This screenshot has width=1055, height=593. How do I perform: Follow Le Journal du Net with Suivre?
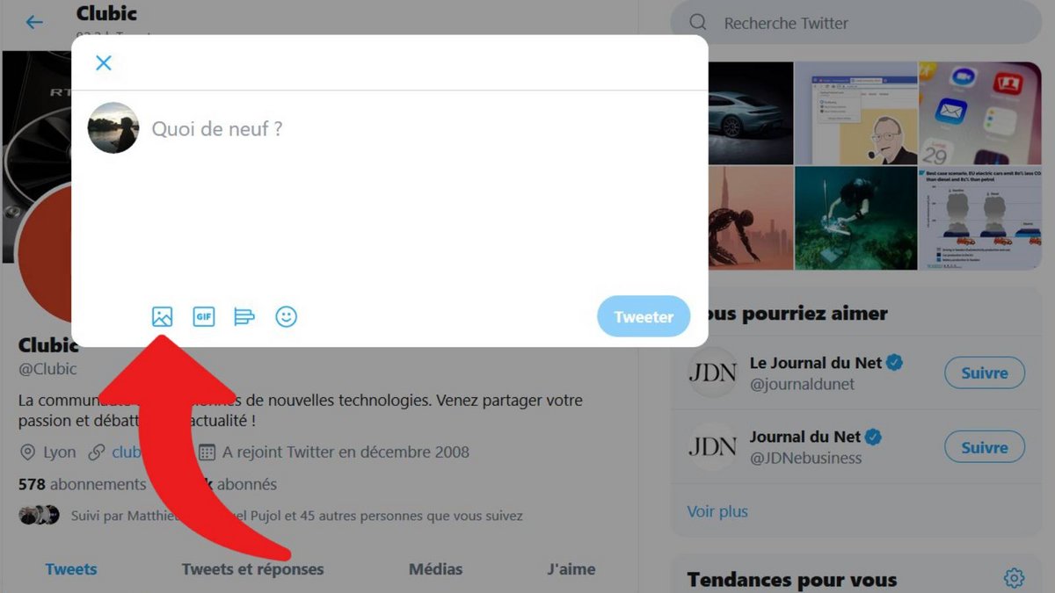[985, 373]
